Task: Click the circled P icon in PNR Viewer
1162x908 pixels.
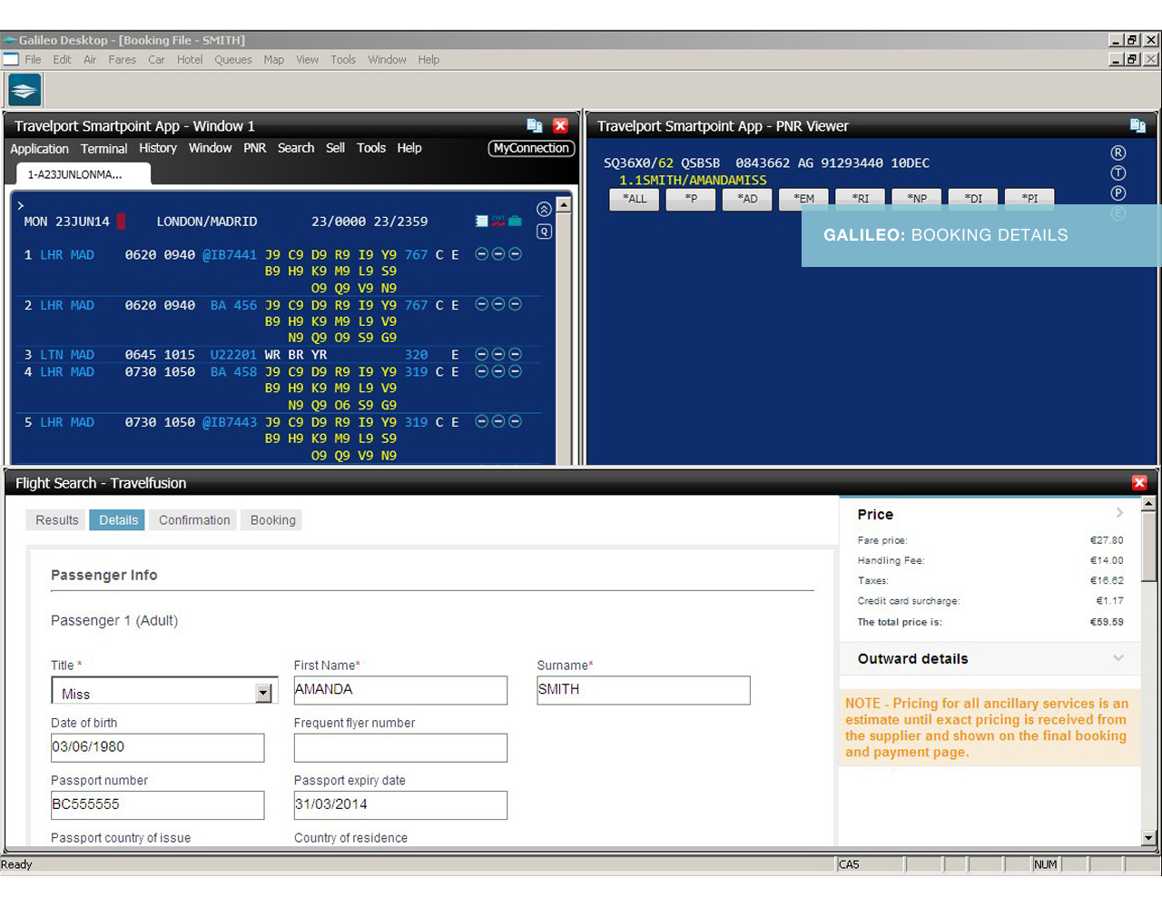Action: click(x=1118, y=192)
